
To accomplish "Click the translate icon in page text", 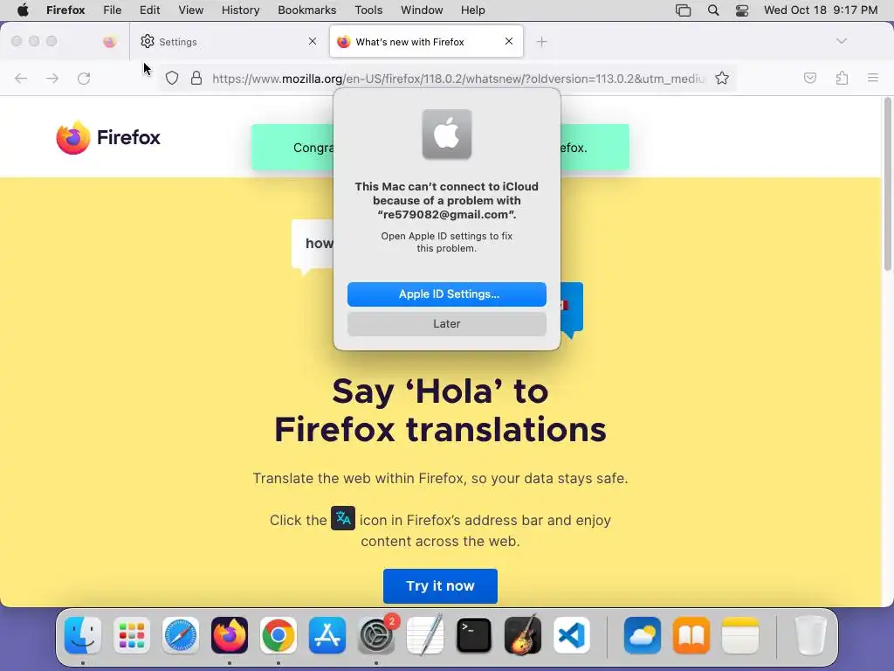I will click(343, 518).
